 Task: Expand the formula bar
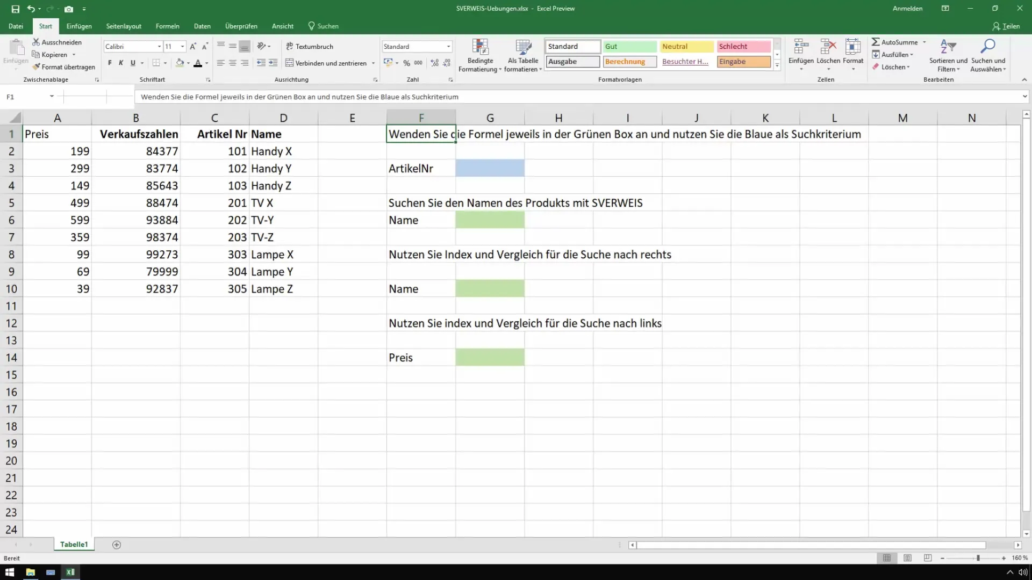(1024, 97)
